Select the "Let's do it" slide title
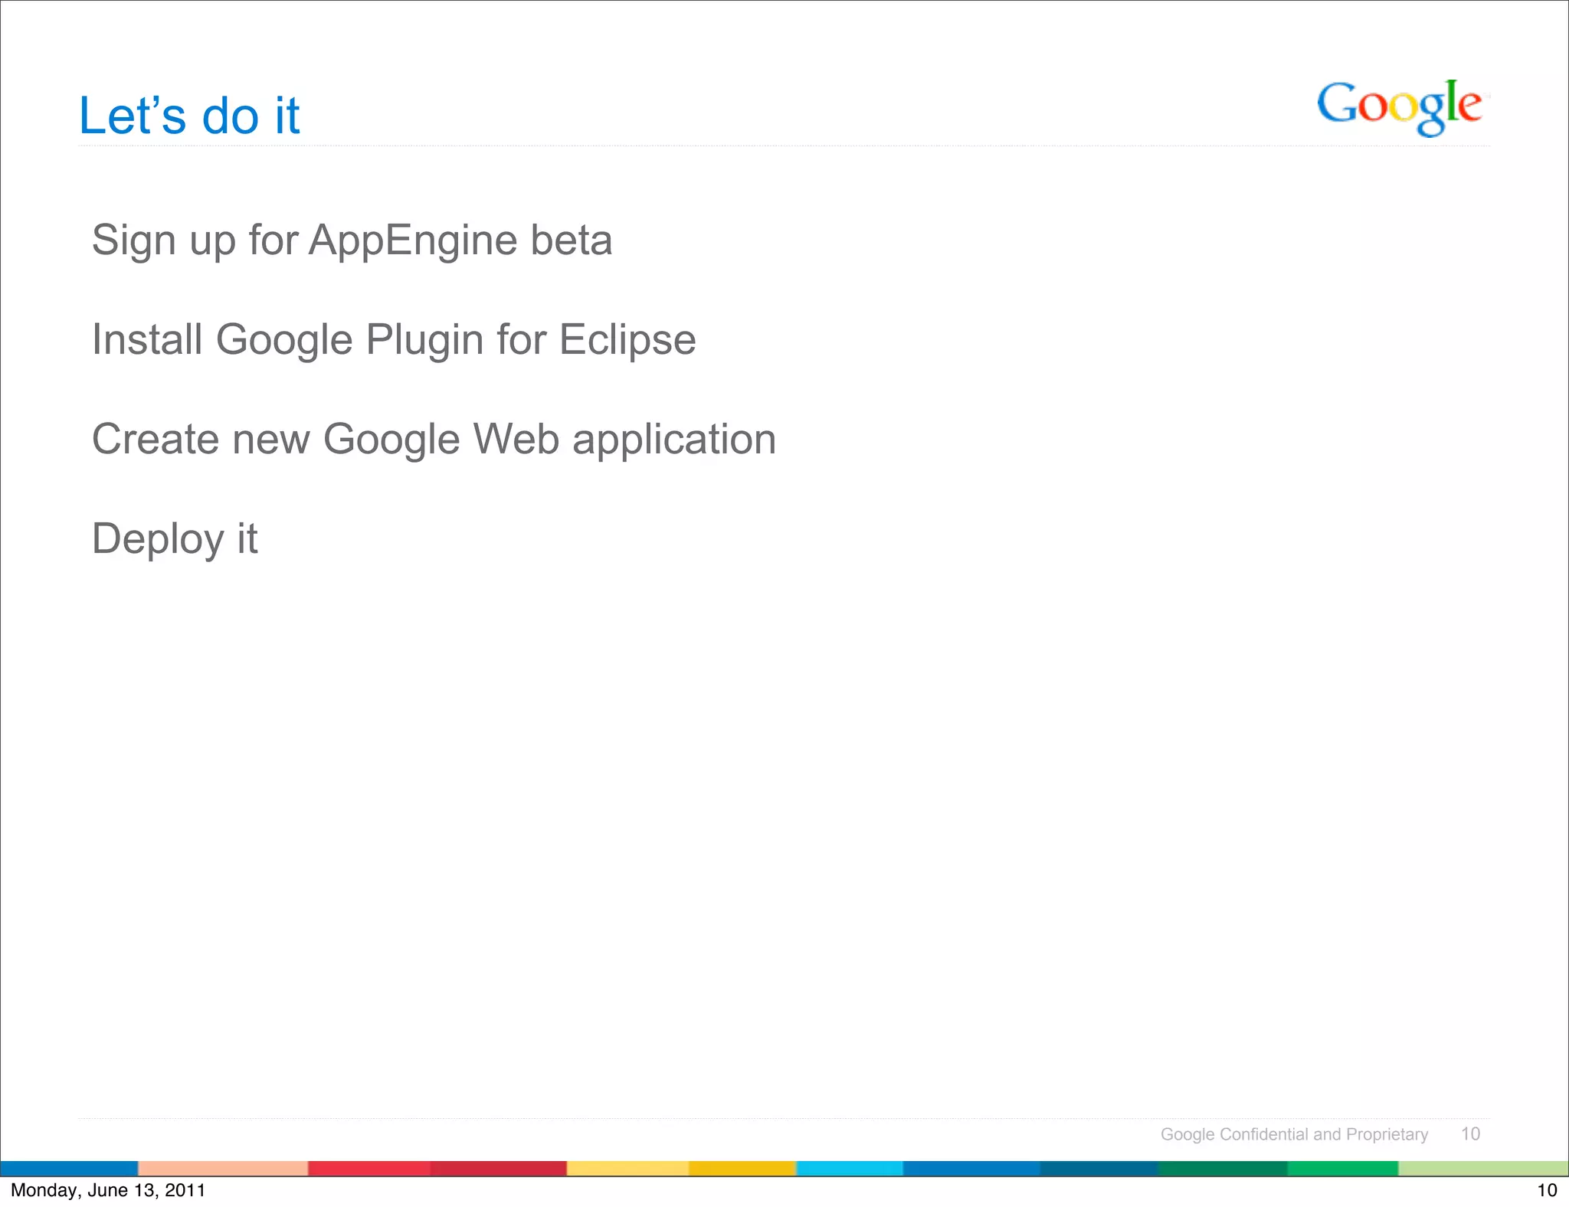This screenshot has width=1569, height=1207. click(x=189, y=116)
